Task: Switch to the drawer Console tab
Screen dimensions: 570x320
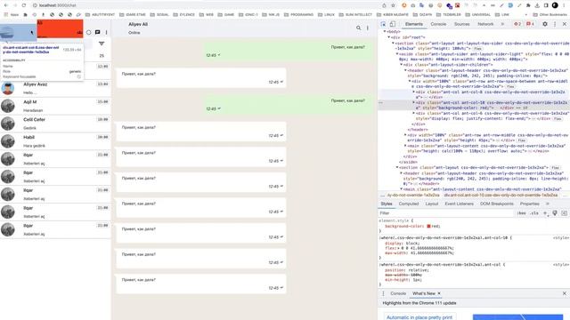Action: 398,293
